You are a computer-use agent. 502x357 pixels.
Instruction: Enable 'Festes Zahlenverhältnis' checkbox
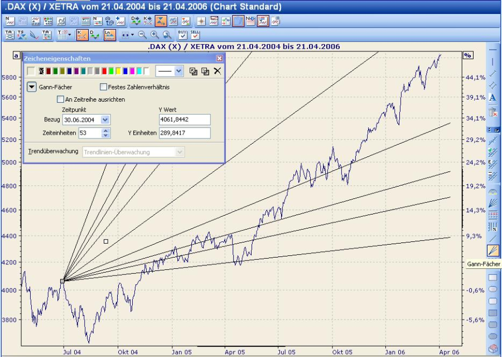coord(103,87)
